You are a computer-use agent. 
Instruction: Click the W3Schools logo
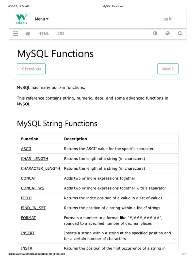(21, 19)
